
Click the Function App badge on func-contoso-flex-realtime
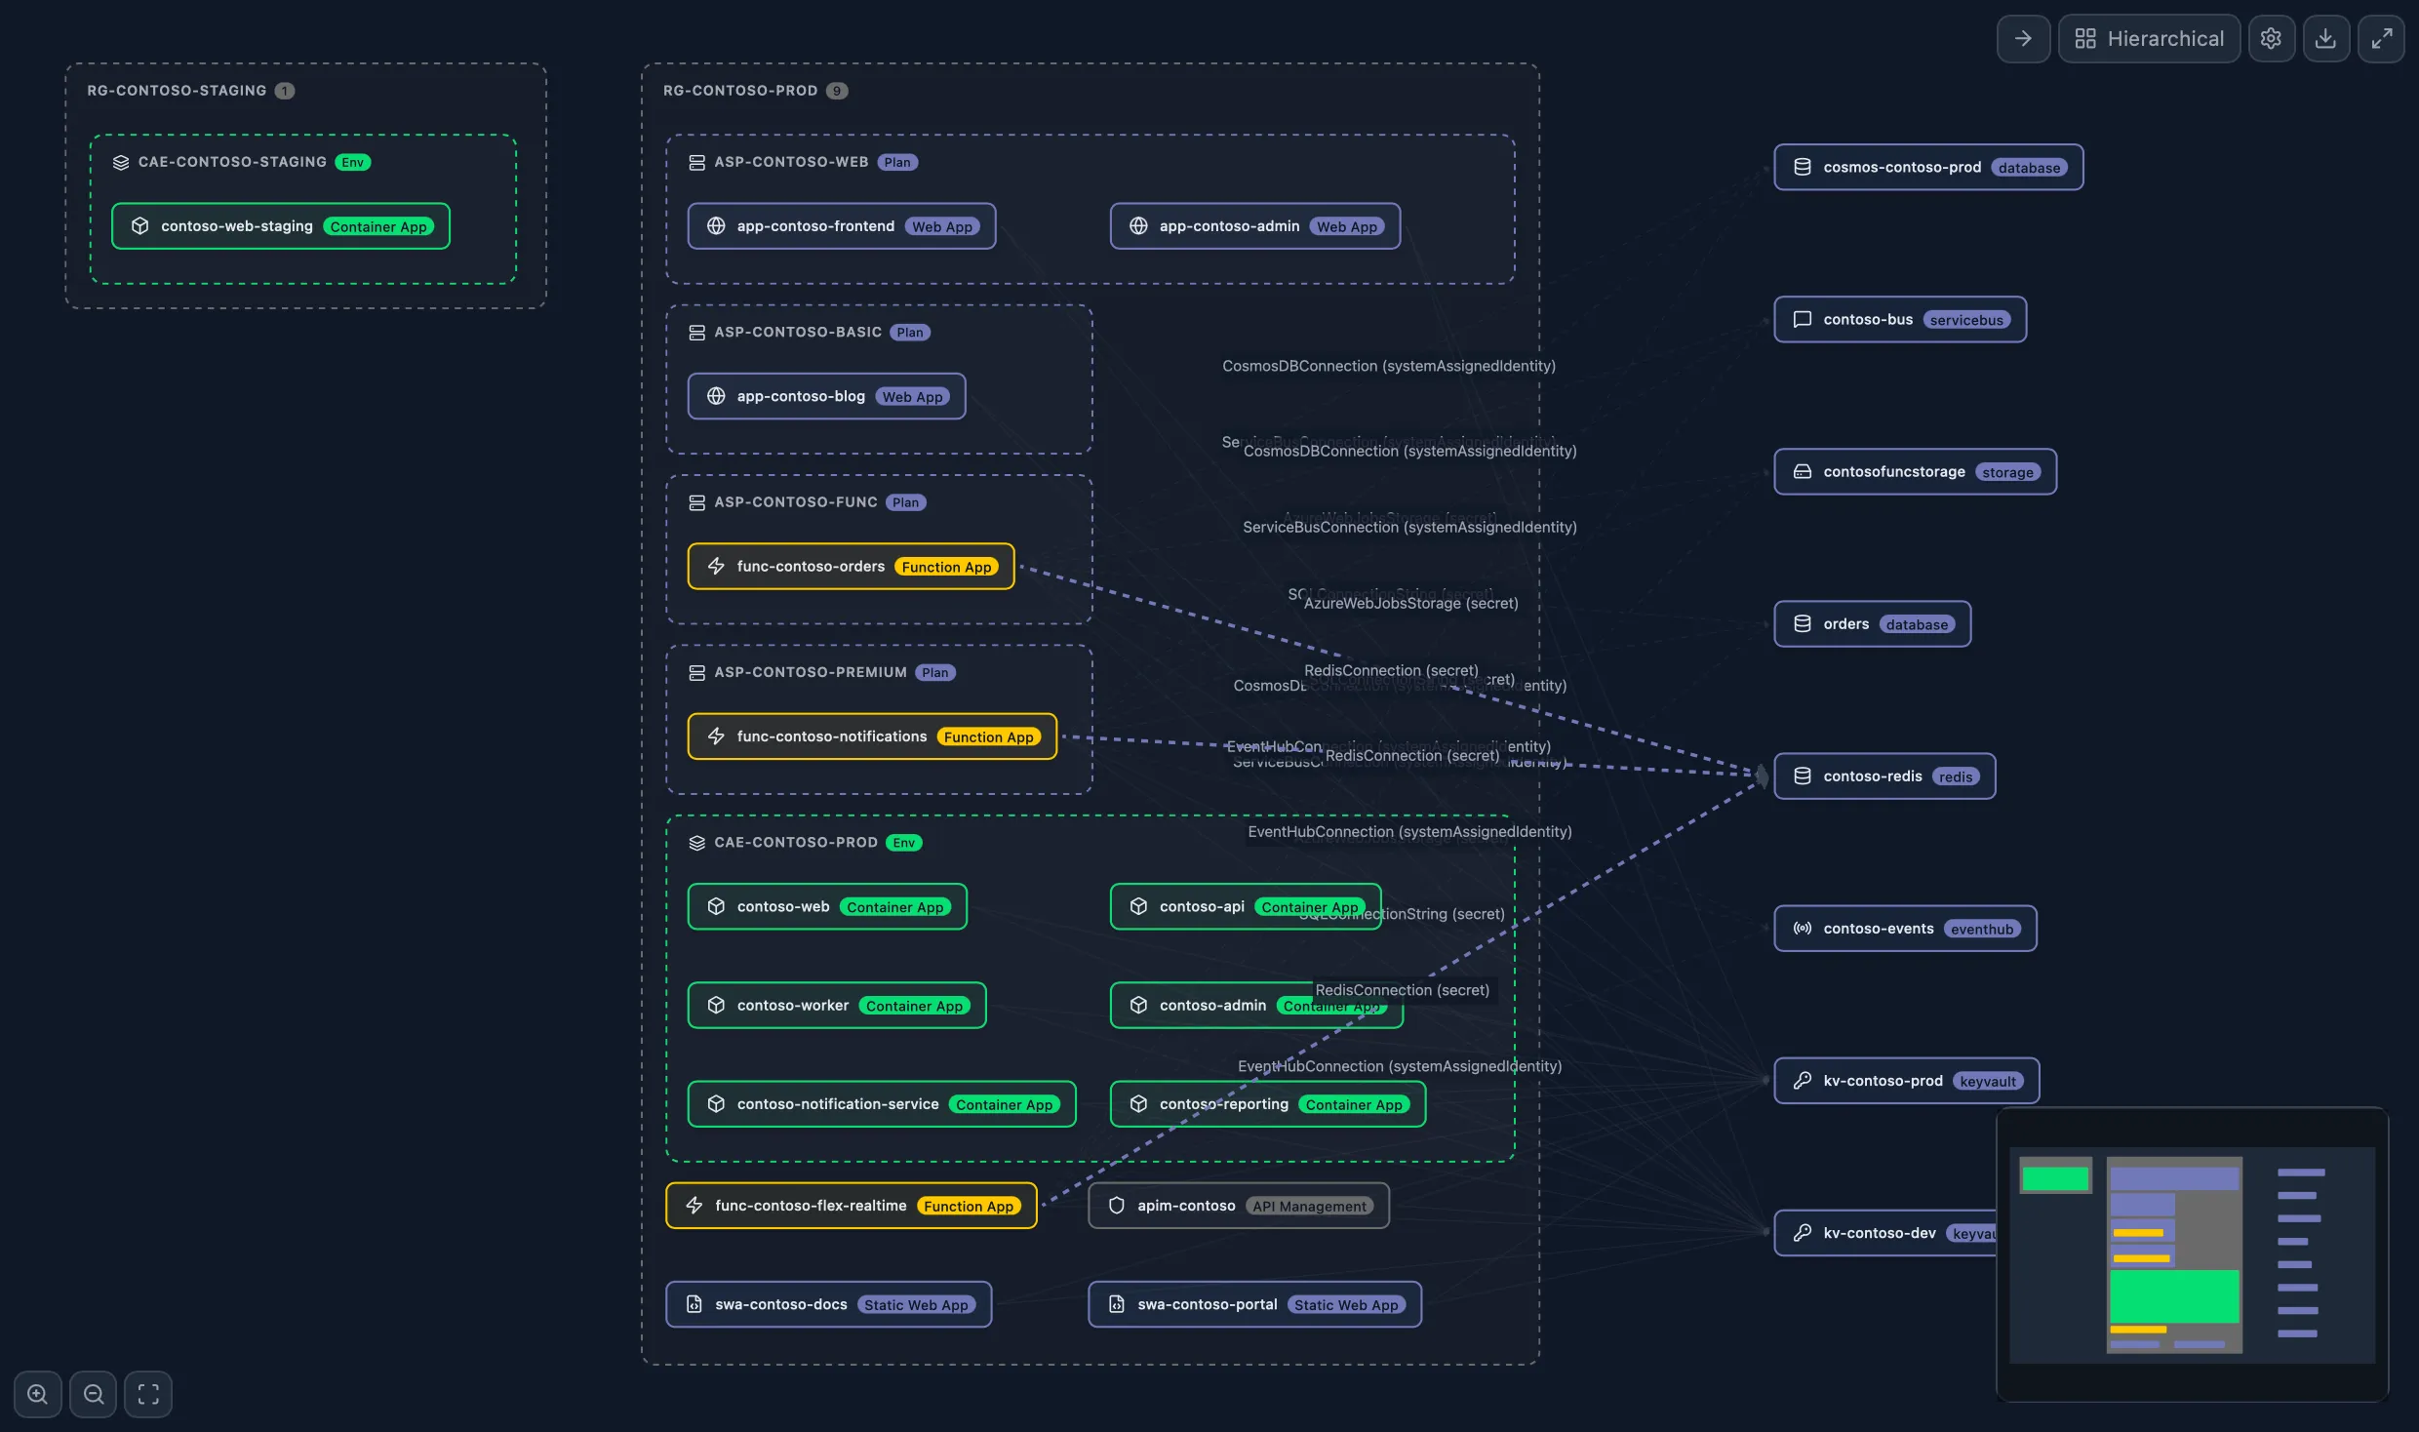[x=969, y=1206]
